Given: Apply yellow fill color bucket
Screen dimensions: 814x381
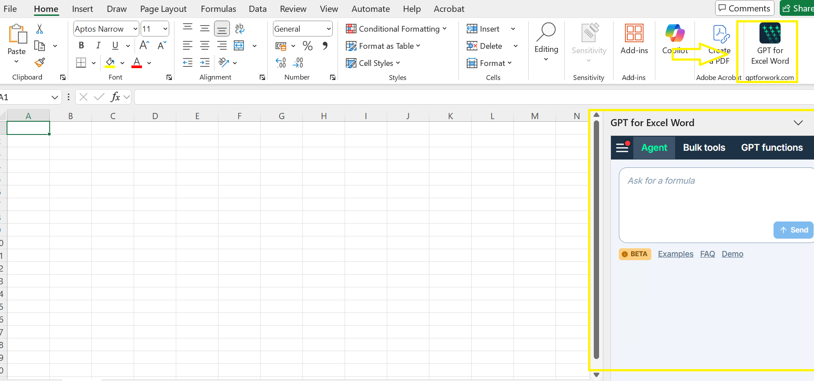Looking at the screenshot, I should click(110, 63).
